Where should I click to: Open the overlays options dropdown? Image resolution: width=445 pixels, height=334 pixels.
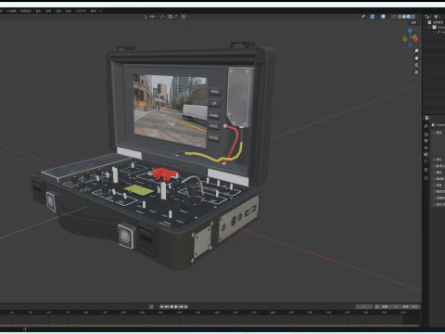coord(388,17)
